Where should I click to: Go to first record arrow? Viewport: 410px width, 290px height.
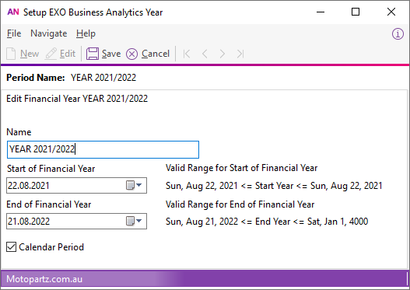(187, 54)
